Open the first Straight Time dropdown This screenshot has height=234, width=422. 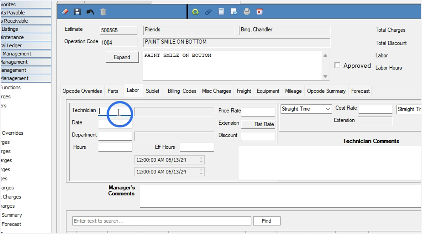pyautogui.click(x=306, y=109)
